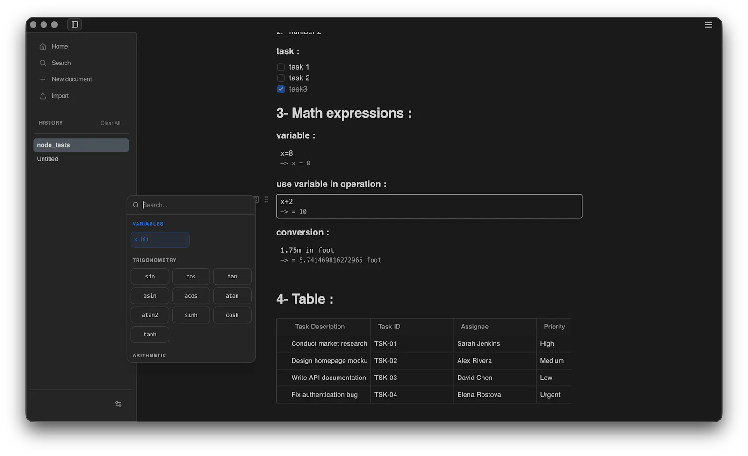Click the drag handle dots beside x+2 block
The image size is (748, 456).
point(266,199)
